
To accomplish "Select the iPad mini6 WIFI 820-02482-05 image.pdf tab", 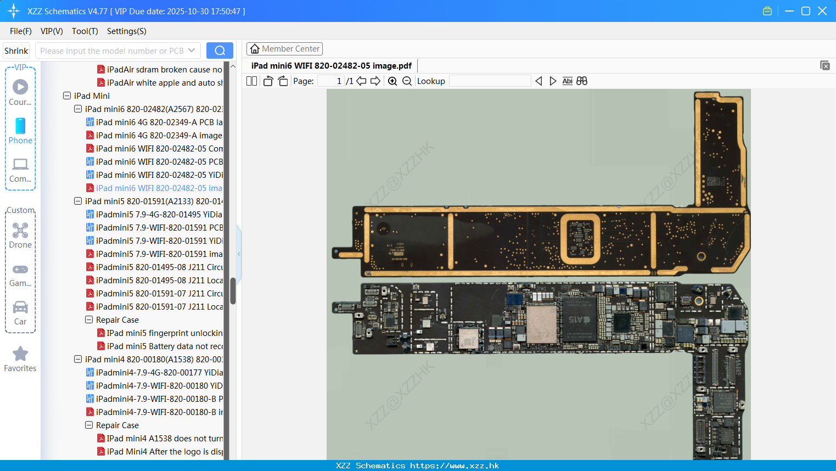I will 332,66.
